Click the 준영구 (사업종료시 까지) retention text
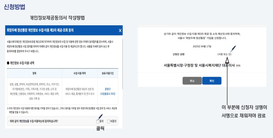The image size is (273, 138). 107,92
